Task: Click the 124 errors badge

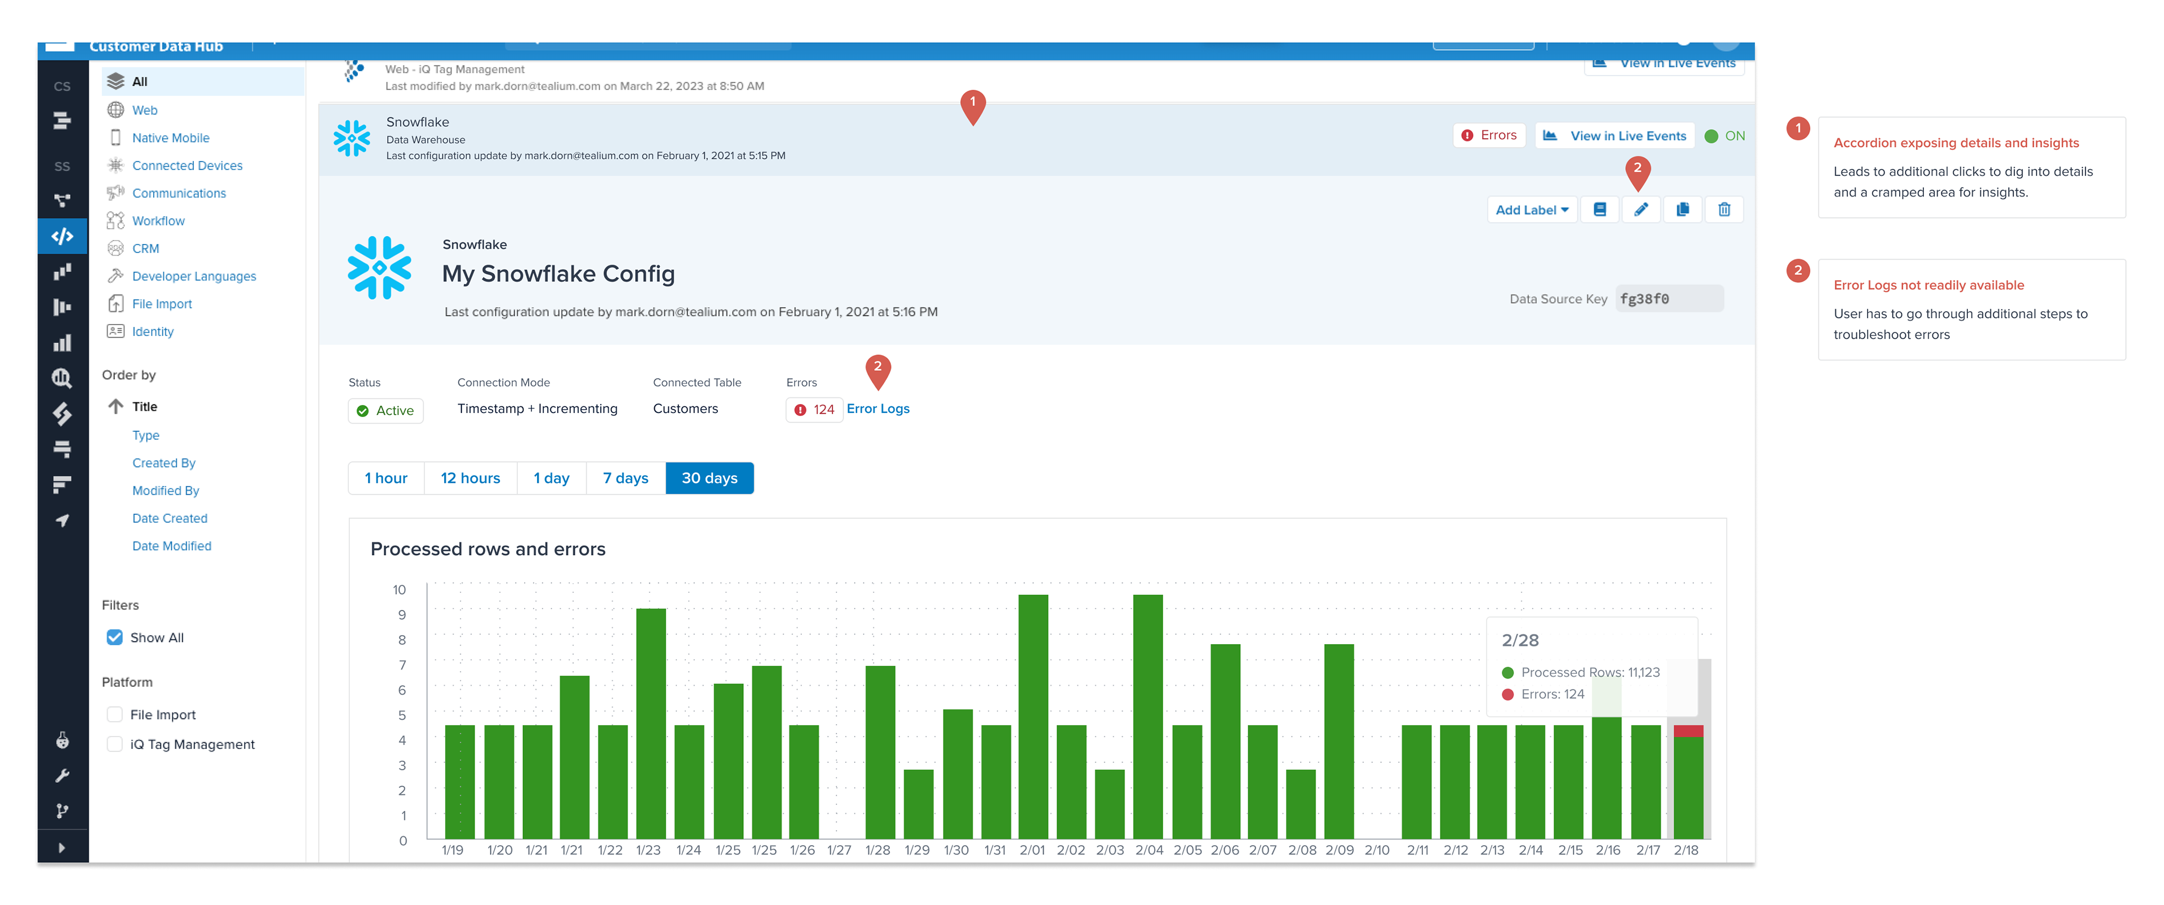Action: coord(814,409)
